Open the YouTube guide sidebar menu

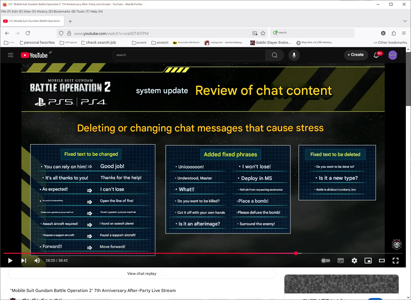coord(11,55)
